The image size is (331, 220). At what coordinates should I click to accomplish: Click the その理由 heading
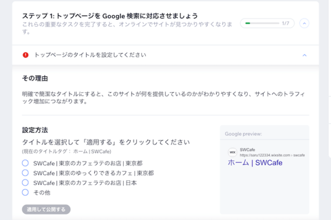point(35,78)
